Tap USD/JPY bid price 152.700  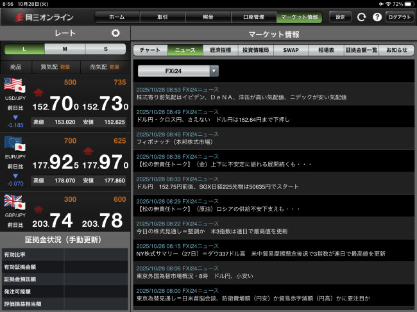(56, 104)
